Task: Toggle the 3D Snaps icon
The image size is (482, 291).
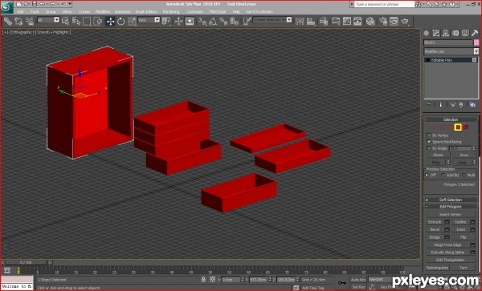Action: [x=202, y=21]
